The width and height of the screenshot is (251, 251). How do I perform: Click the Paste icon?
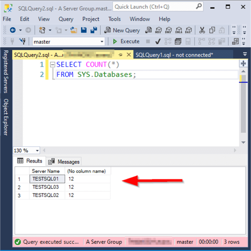pos(222,30)
